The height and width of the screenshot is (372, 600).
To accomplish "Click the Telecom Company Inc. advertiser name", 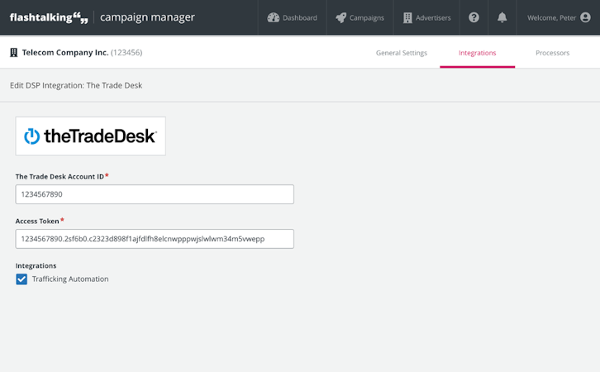I will tap(65, 52).
